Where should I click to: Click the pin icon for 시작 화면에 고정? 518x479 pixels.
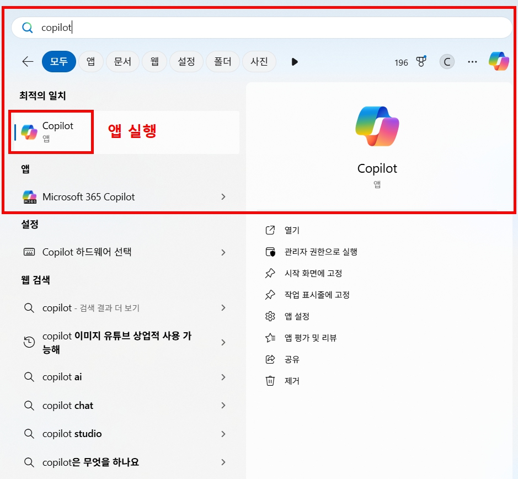[270, 273]
